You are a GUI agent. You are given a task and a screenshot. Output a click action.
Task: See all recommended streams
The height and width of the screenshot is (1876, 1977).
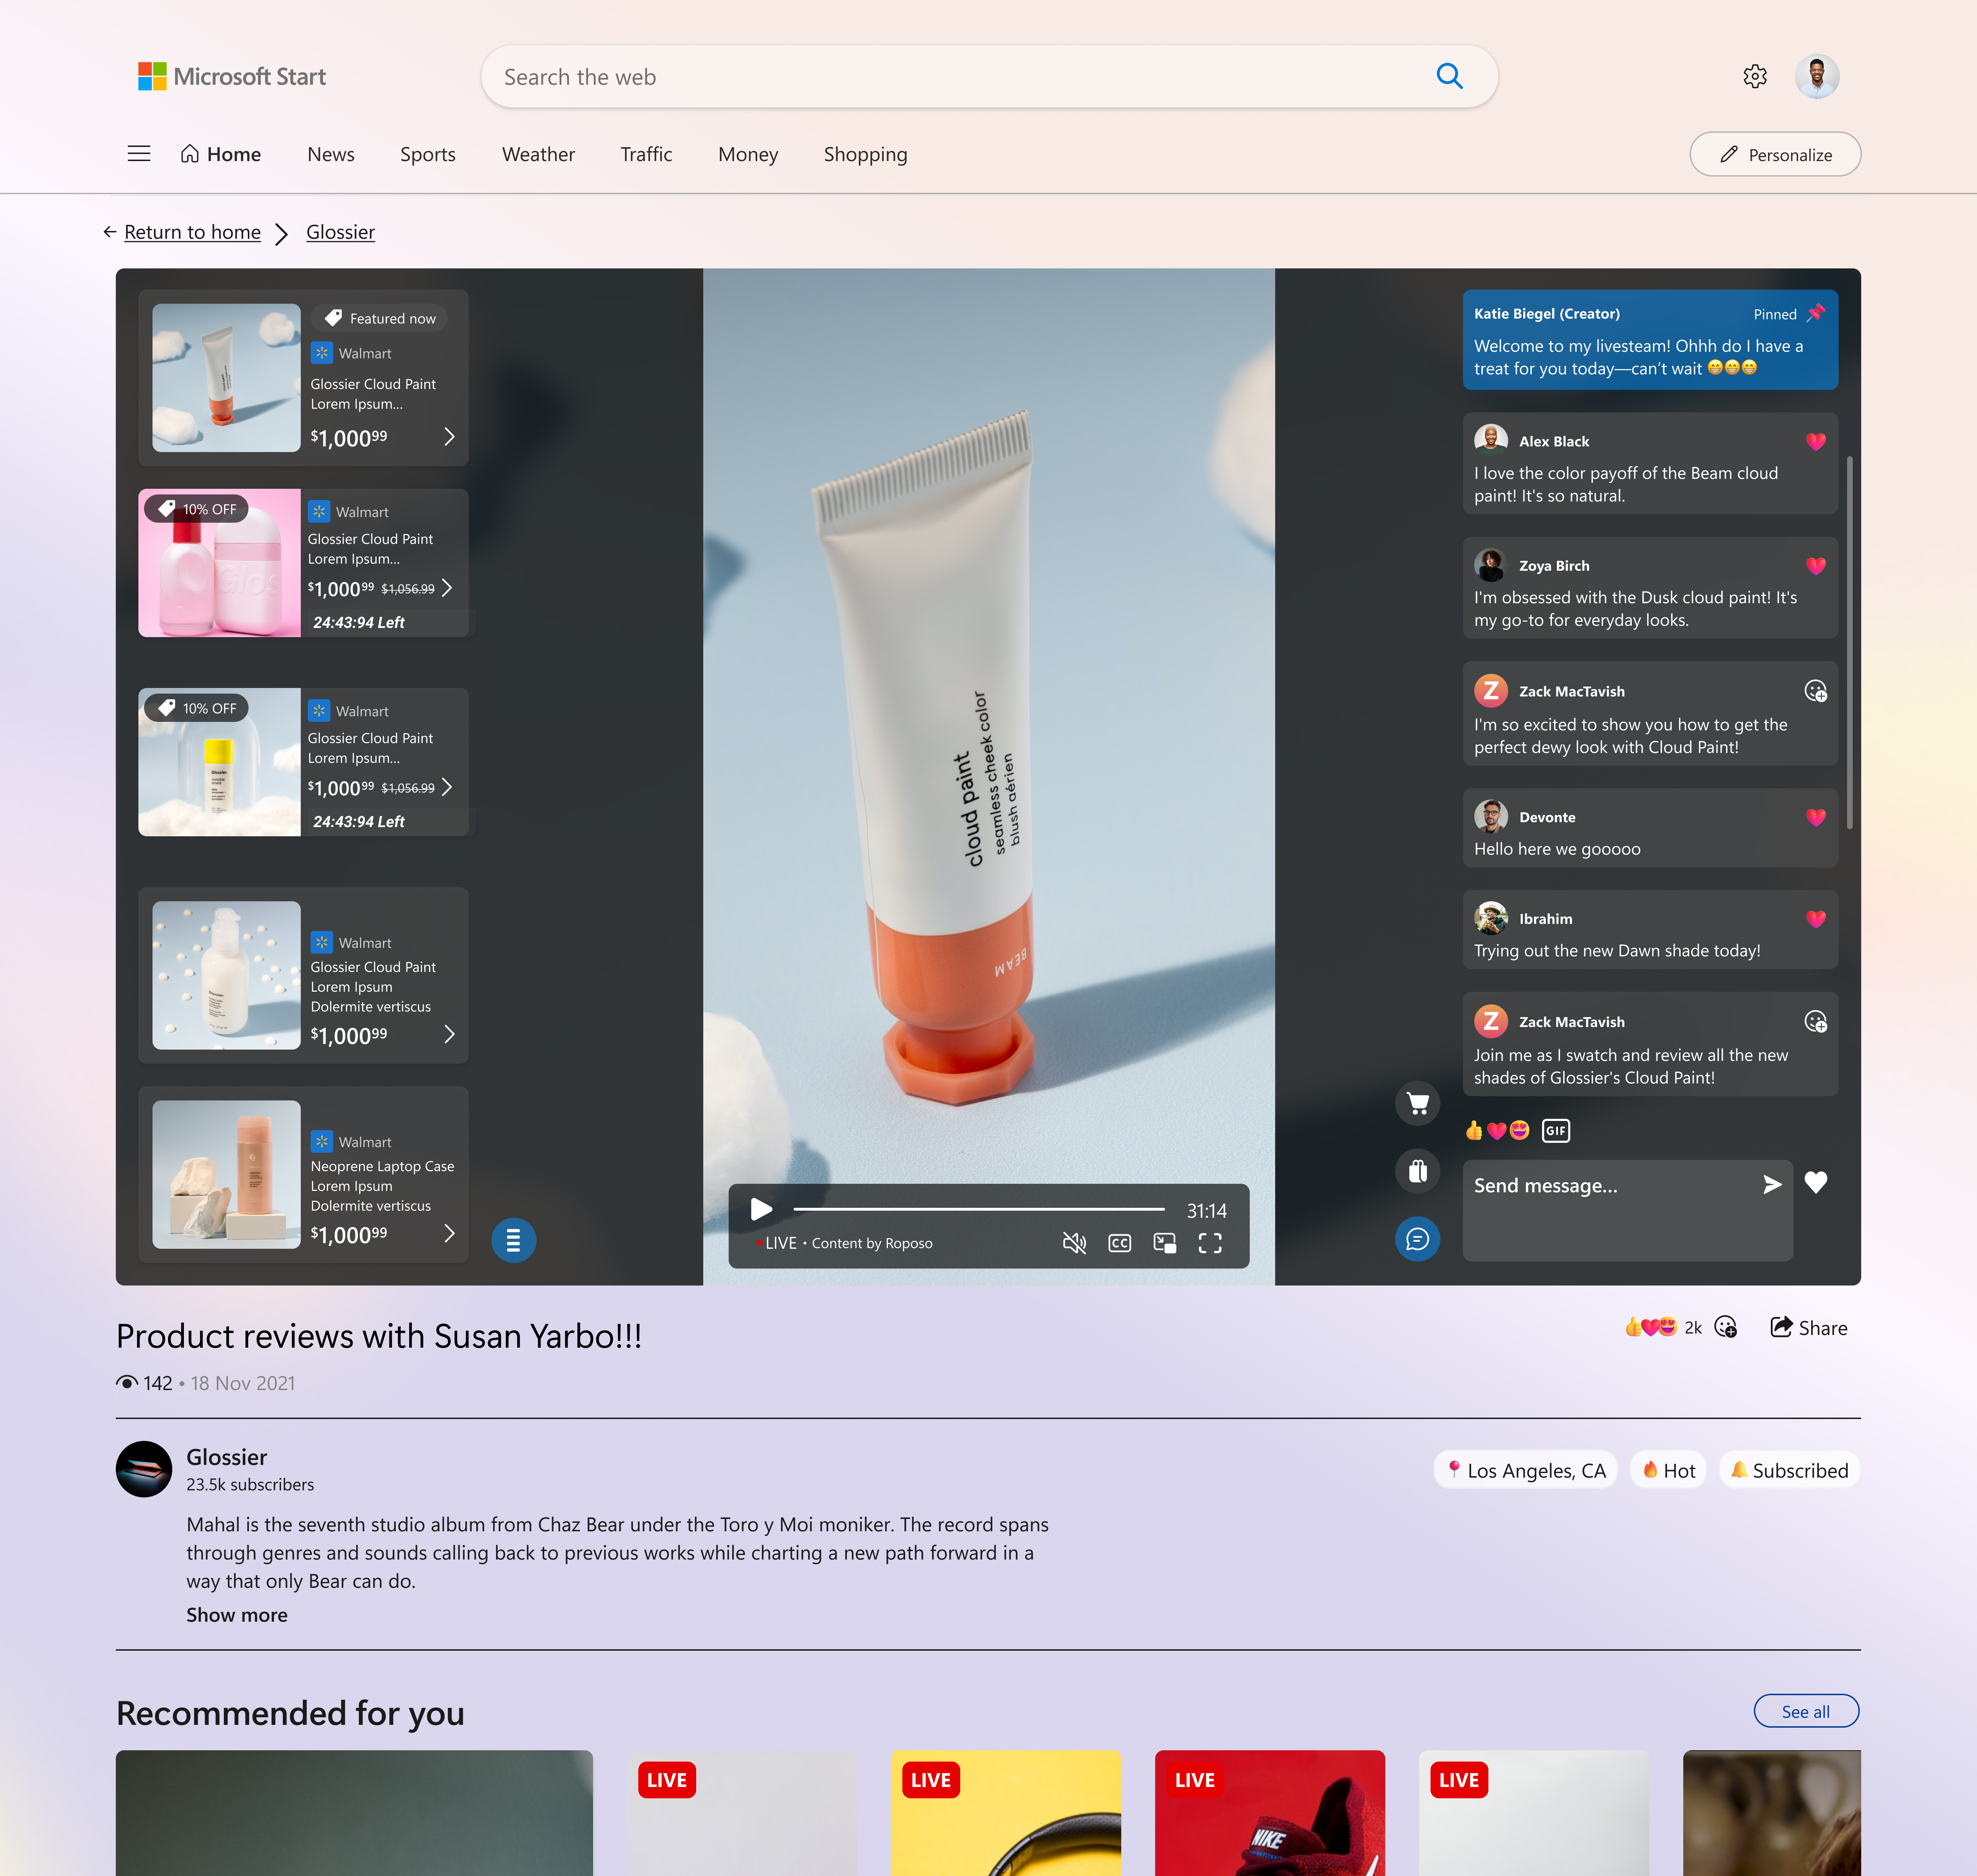pyautogui.click(x=1806, y=1711)
